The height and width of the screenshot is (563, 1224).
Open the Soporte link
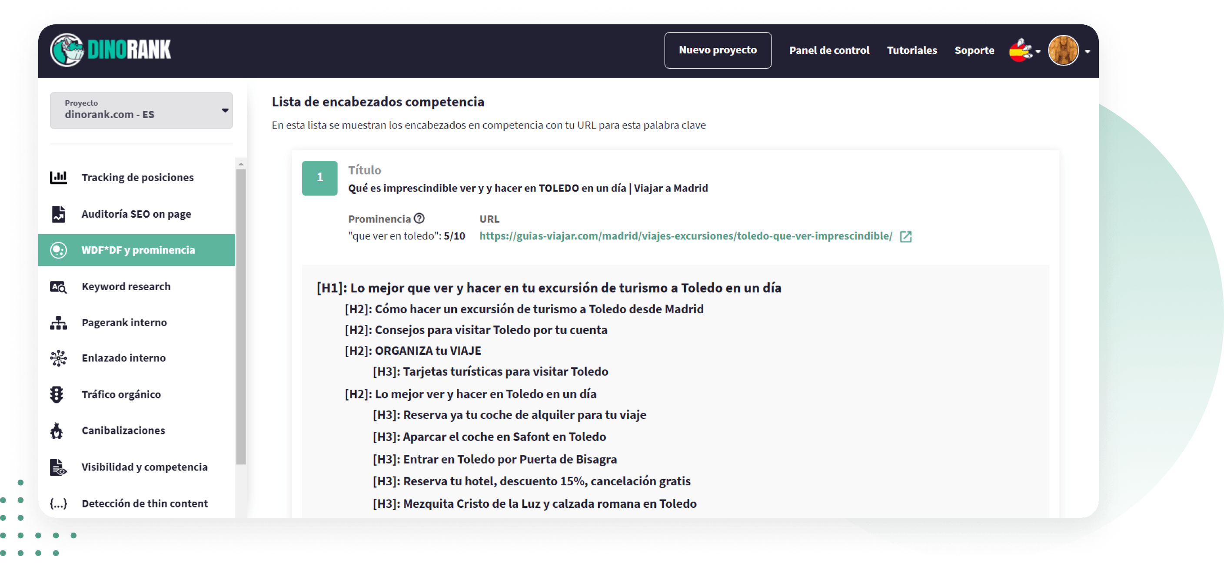(x=974, y=50)
